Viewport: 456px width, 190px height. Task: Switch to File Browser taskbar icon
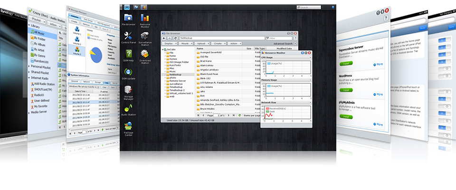coord(136,7)
